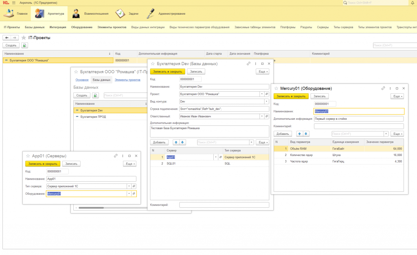Open Серверы menu item

(323, 27)
